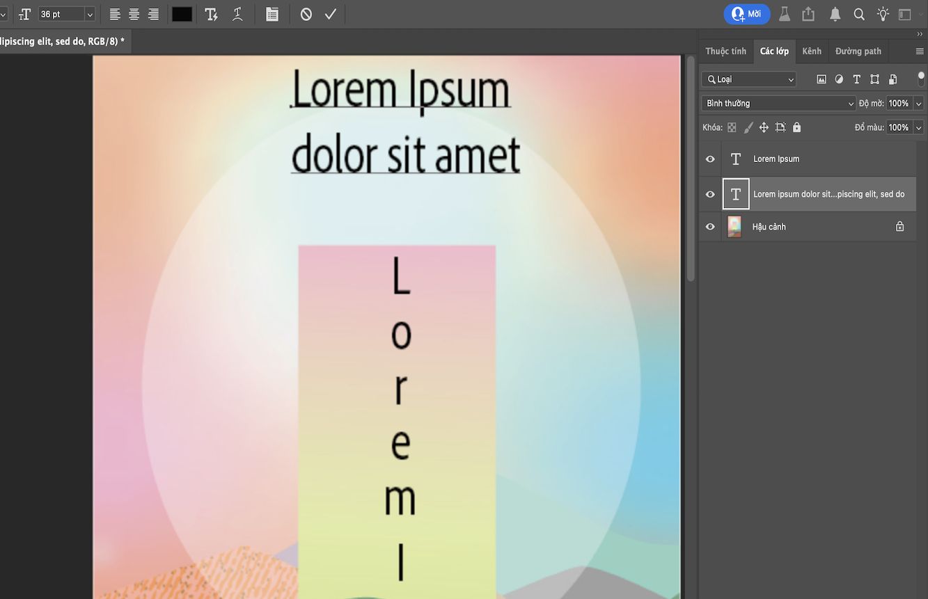Open the 36 pt font size dropdown
928x599 pixels.
(89, 13)
